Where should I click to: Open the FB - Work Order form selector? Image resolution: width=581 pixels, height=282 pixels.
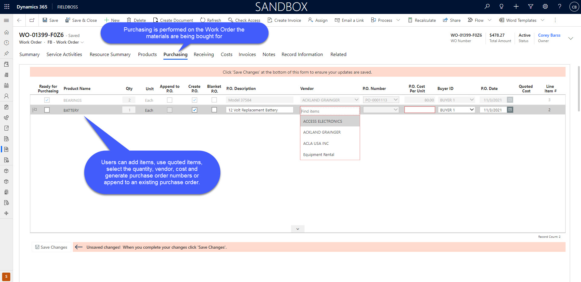(65, 42)
